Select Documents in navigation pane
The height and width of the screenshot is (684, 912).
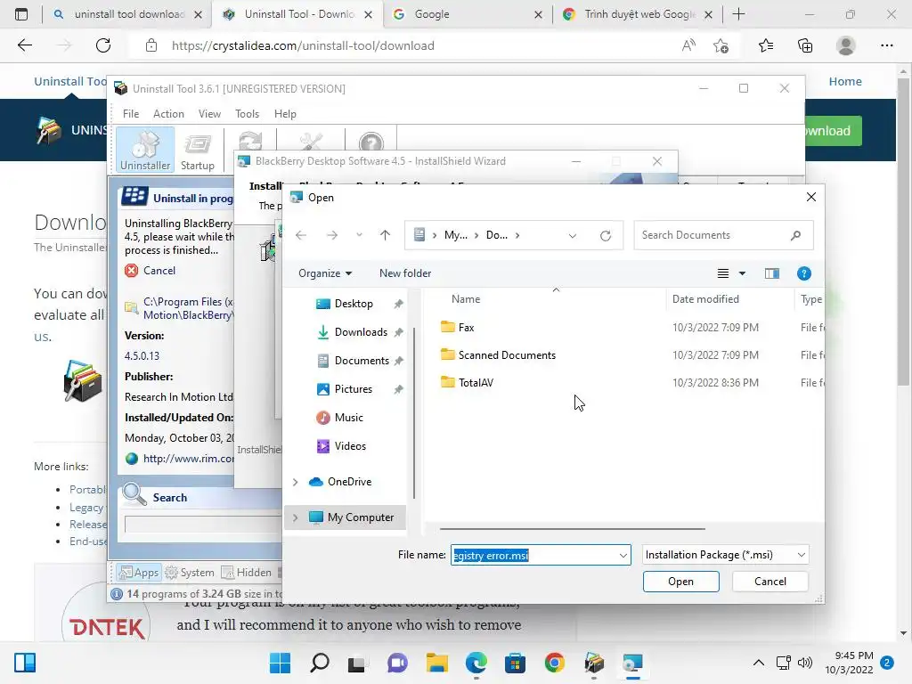pos(362,361)
